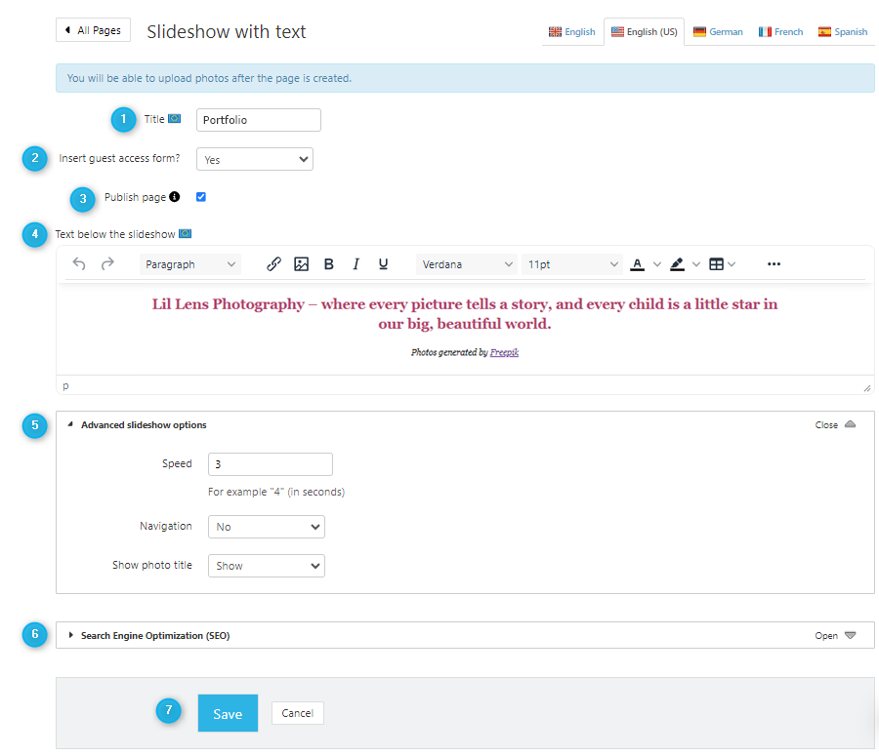Click the Lil Lens Photography heading text
879x756 pixels.
click(465, 313)
